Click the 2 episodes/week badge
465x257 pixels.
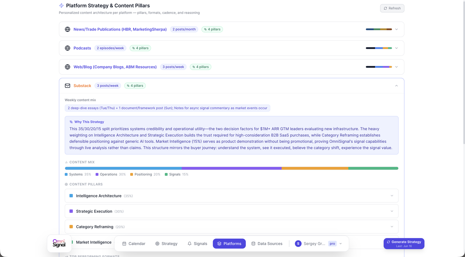[x=110, y=48]
